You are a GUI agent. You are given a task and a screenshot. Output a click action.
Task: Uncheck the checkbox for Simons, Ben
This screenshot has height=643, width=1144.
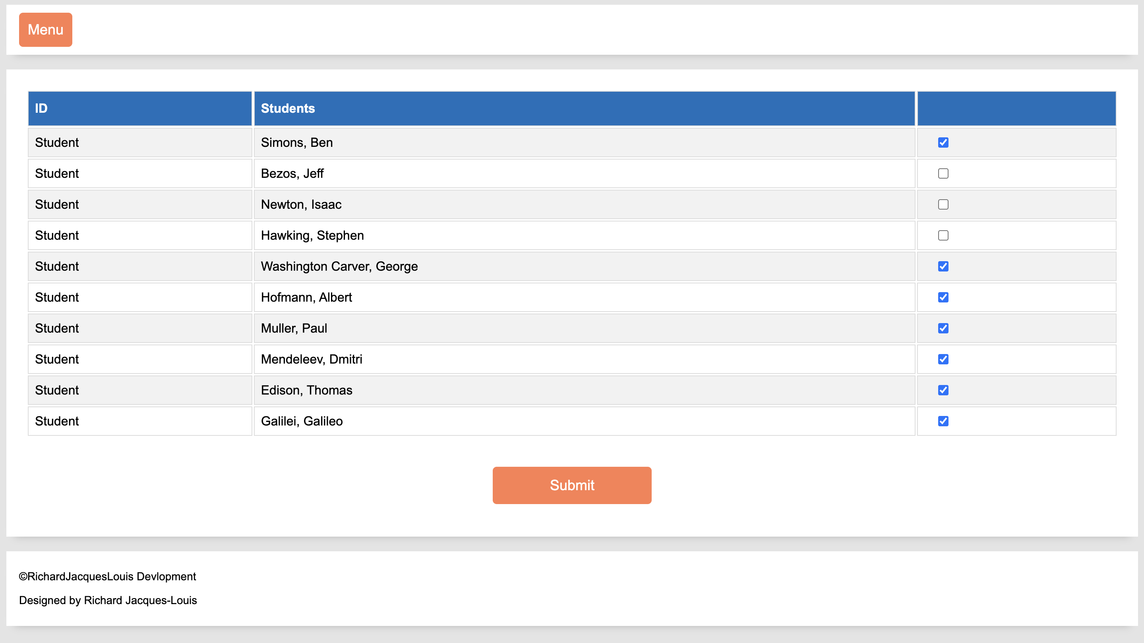coord(943,142)
